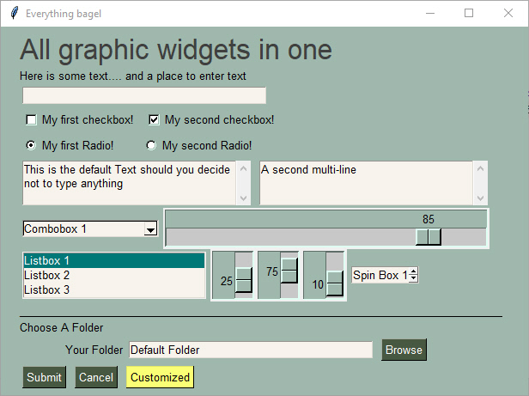Select Listbox 3 in the list
529x396 pixels.
point(114,289)
